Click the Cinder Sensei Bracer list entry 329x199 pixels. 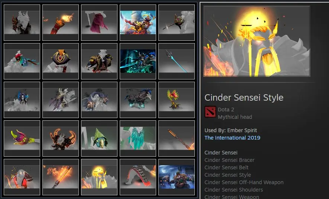pyautogui.click(x=229, y=160)
